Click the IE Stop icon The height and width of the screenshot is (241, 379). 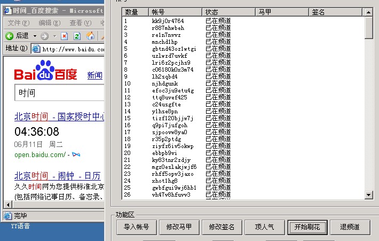pos(64,36)
